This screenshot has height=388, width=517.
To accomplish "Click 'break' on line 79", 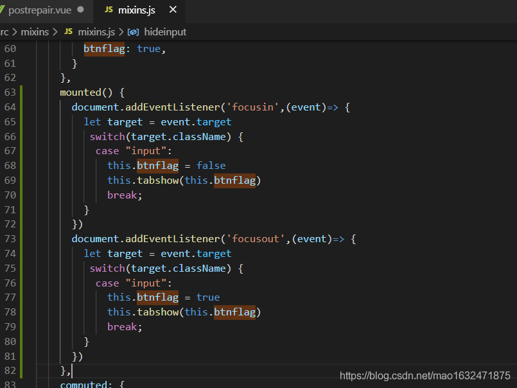I will point(122,327).
